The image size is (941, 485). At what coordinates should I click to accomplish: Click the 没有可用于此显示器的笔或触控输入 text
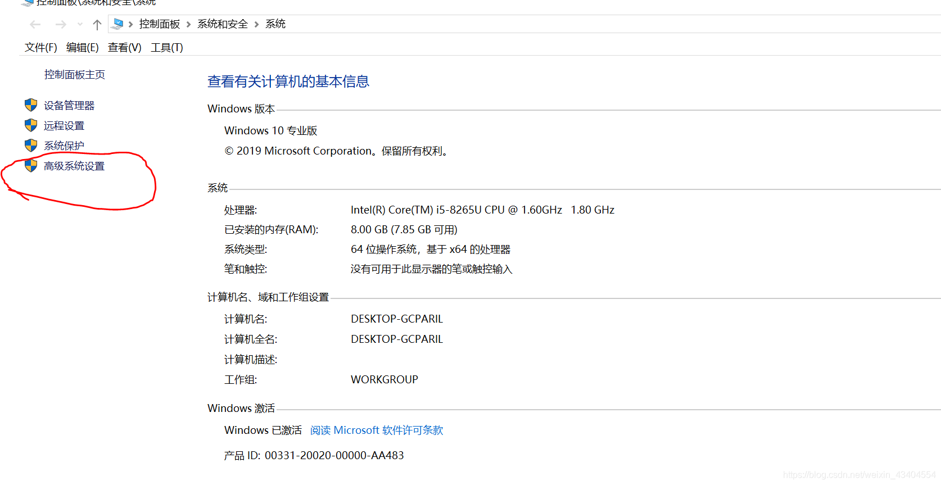point(431,269)
